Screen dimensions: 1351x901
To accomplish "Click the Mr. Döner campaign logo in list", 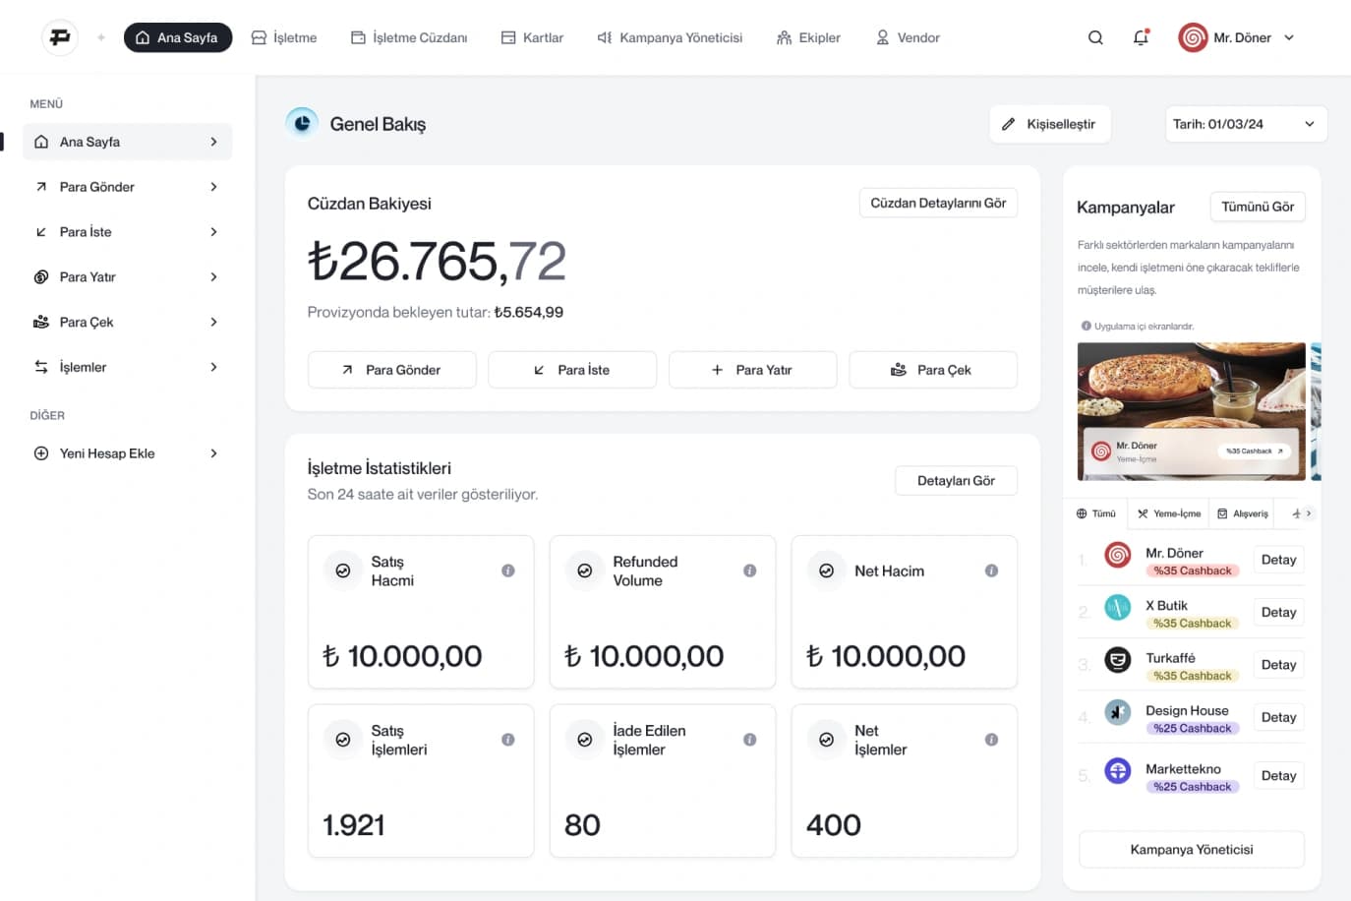I will pos(1118,555).
